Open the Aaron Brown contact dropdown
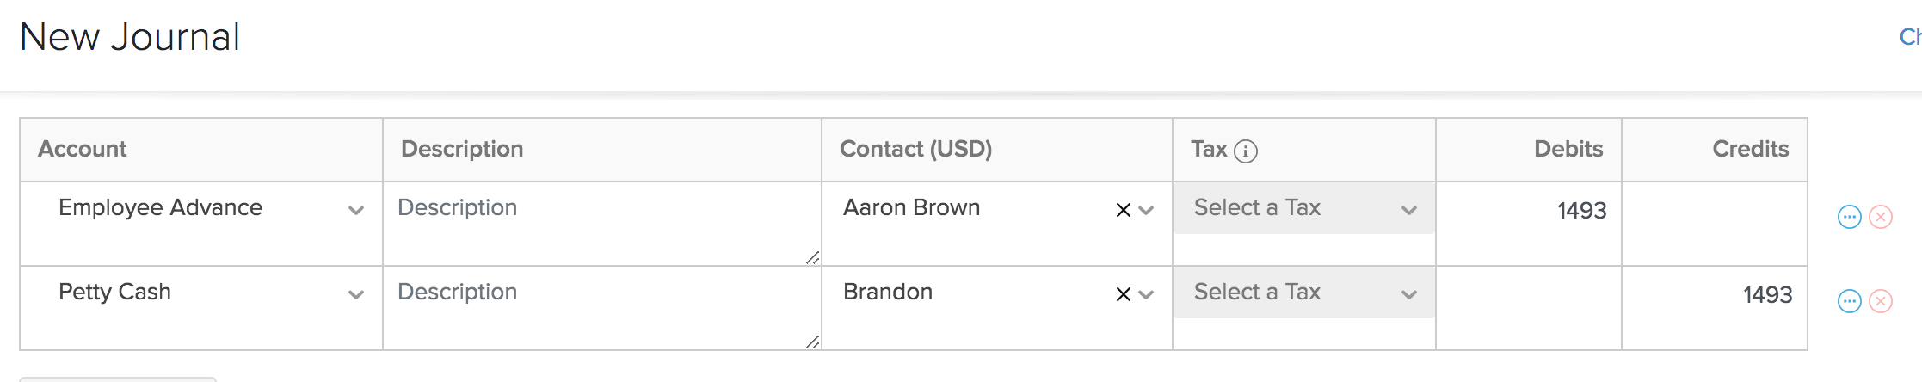 (x=1146, y=210)
